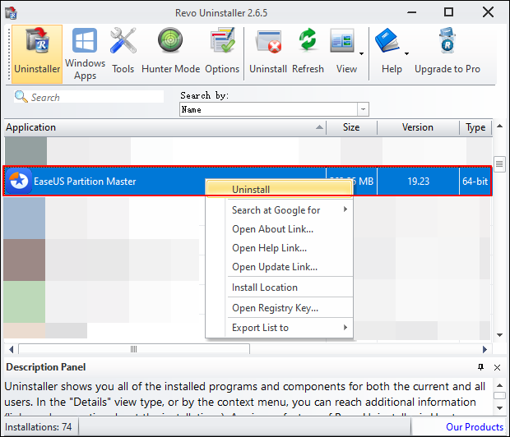Open the Tools section
Screen dimensions: 510x437
tap(123, 51)
